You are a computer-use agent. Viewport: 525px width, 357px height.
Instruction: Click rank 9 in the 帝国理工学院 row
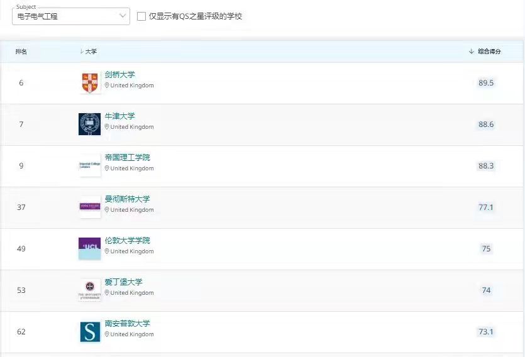pyautogui.click(x=21, y=166)
